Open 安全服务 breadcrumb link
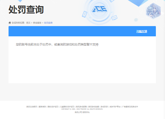 click(37, 23)
